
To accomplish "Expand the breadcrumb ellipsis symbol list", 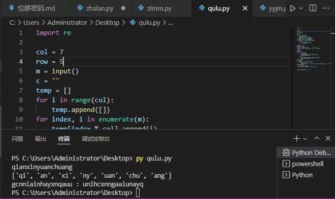I will 171,23.
